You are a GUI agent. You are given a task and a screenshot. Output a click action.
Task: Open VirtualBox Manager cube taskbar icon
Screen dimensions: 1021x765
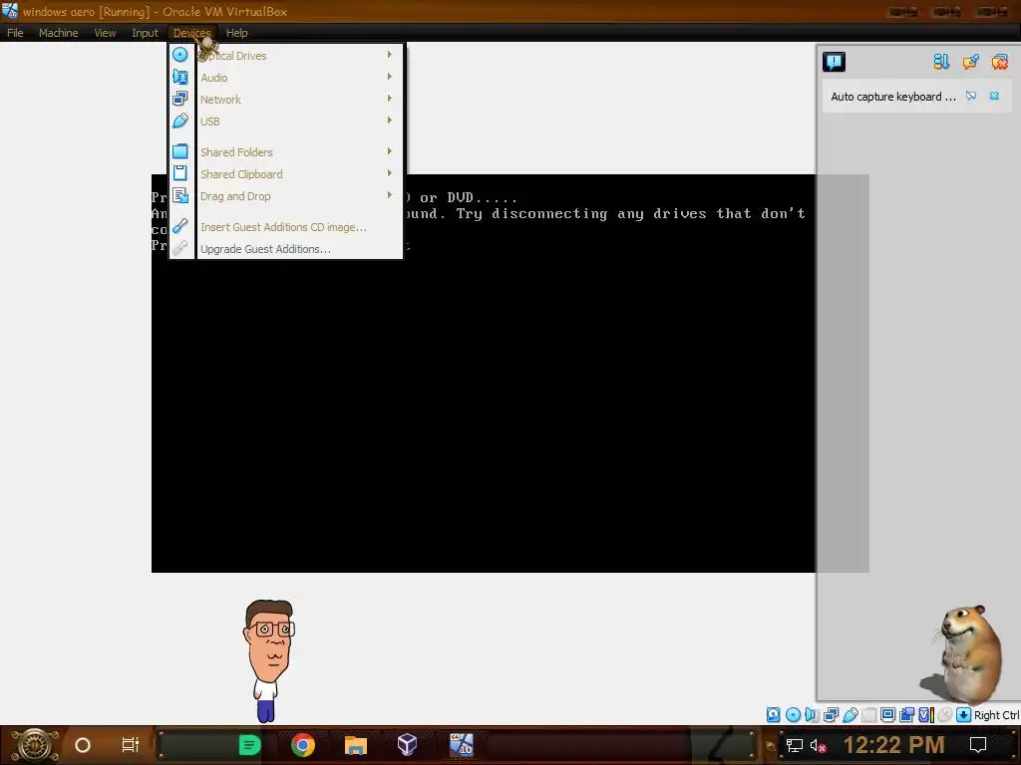point(407,745)
